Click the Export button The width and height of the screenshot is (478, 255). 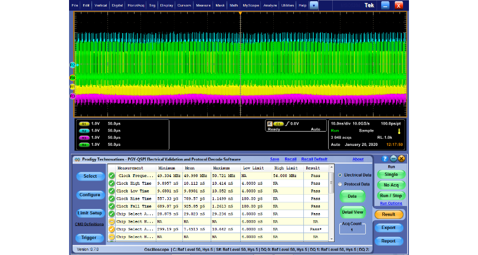coord(389,227)
